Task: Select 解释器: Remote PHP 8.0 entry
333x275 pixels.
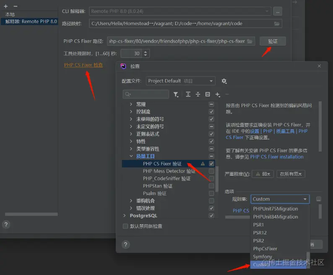Action: [x=29, y=21]
